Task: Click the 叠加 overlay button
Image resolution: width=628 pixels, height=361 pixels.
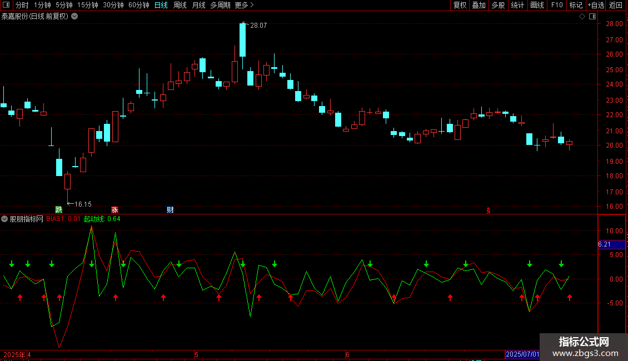Action: click(479, 5)
